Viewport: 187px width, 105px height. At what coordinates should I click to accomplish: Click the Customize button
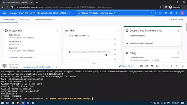177,20
